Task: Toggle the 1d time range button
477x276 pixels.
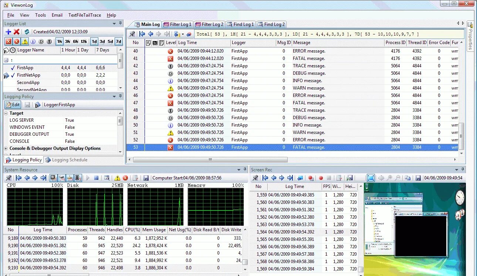Action: click(x=94, y=41)
